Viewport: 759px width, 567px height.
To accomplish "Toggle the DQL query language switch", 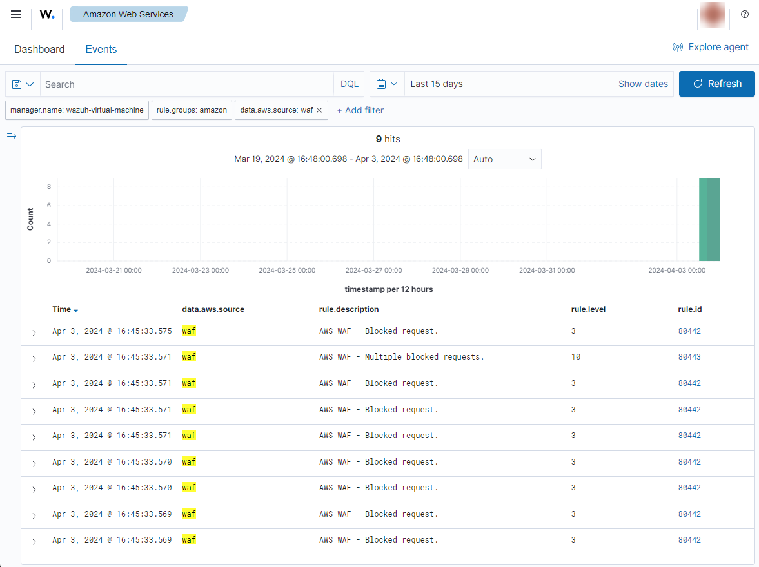I will point(349,84).
